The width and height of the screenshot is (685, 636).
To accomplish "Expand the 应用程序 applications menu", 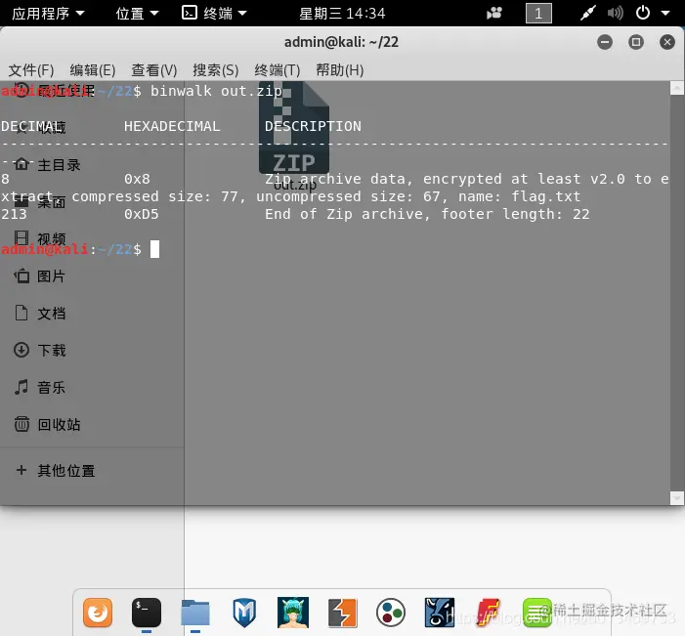I will coord(48,14).
